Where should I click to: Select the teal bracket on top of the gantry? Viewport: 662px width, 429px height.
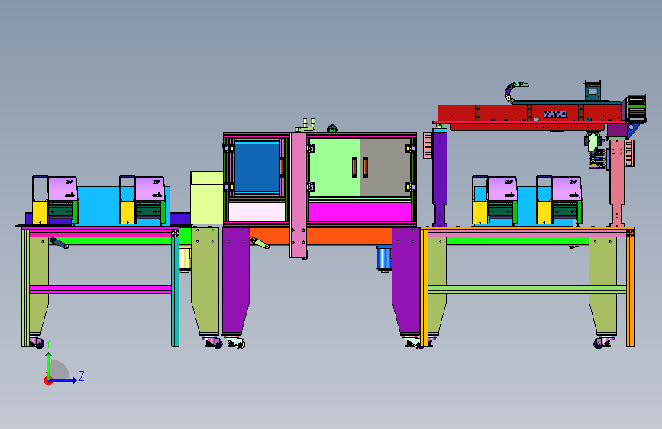coord(593,91)
